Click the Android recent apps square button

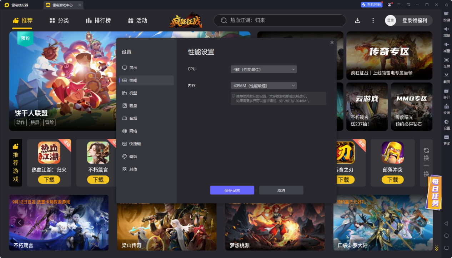coord(446,248)
